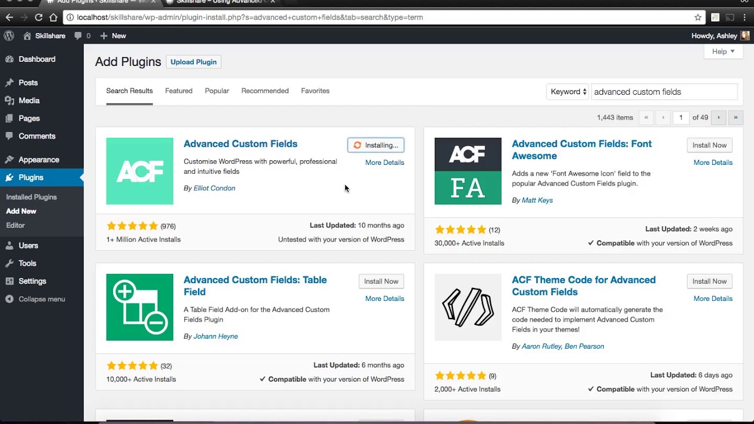The height and width of the screenshot is (424, 754).
Task: Open the comments bubble in admin bar
Action: pyautogui.click(x=78, y=36)
